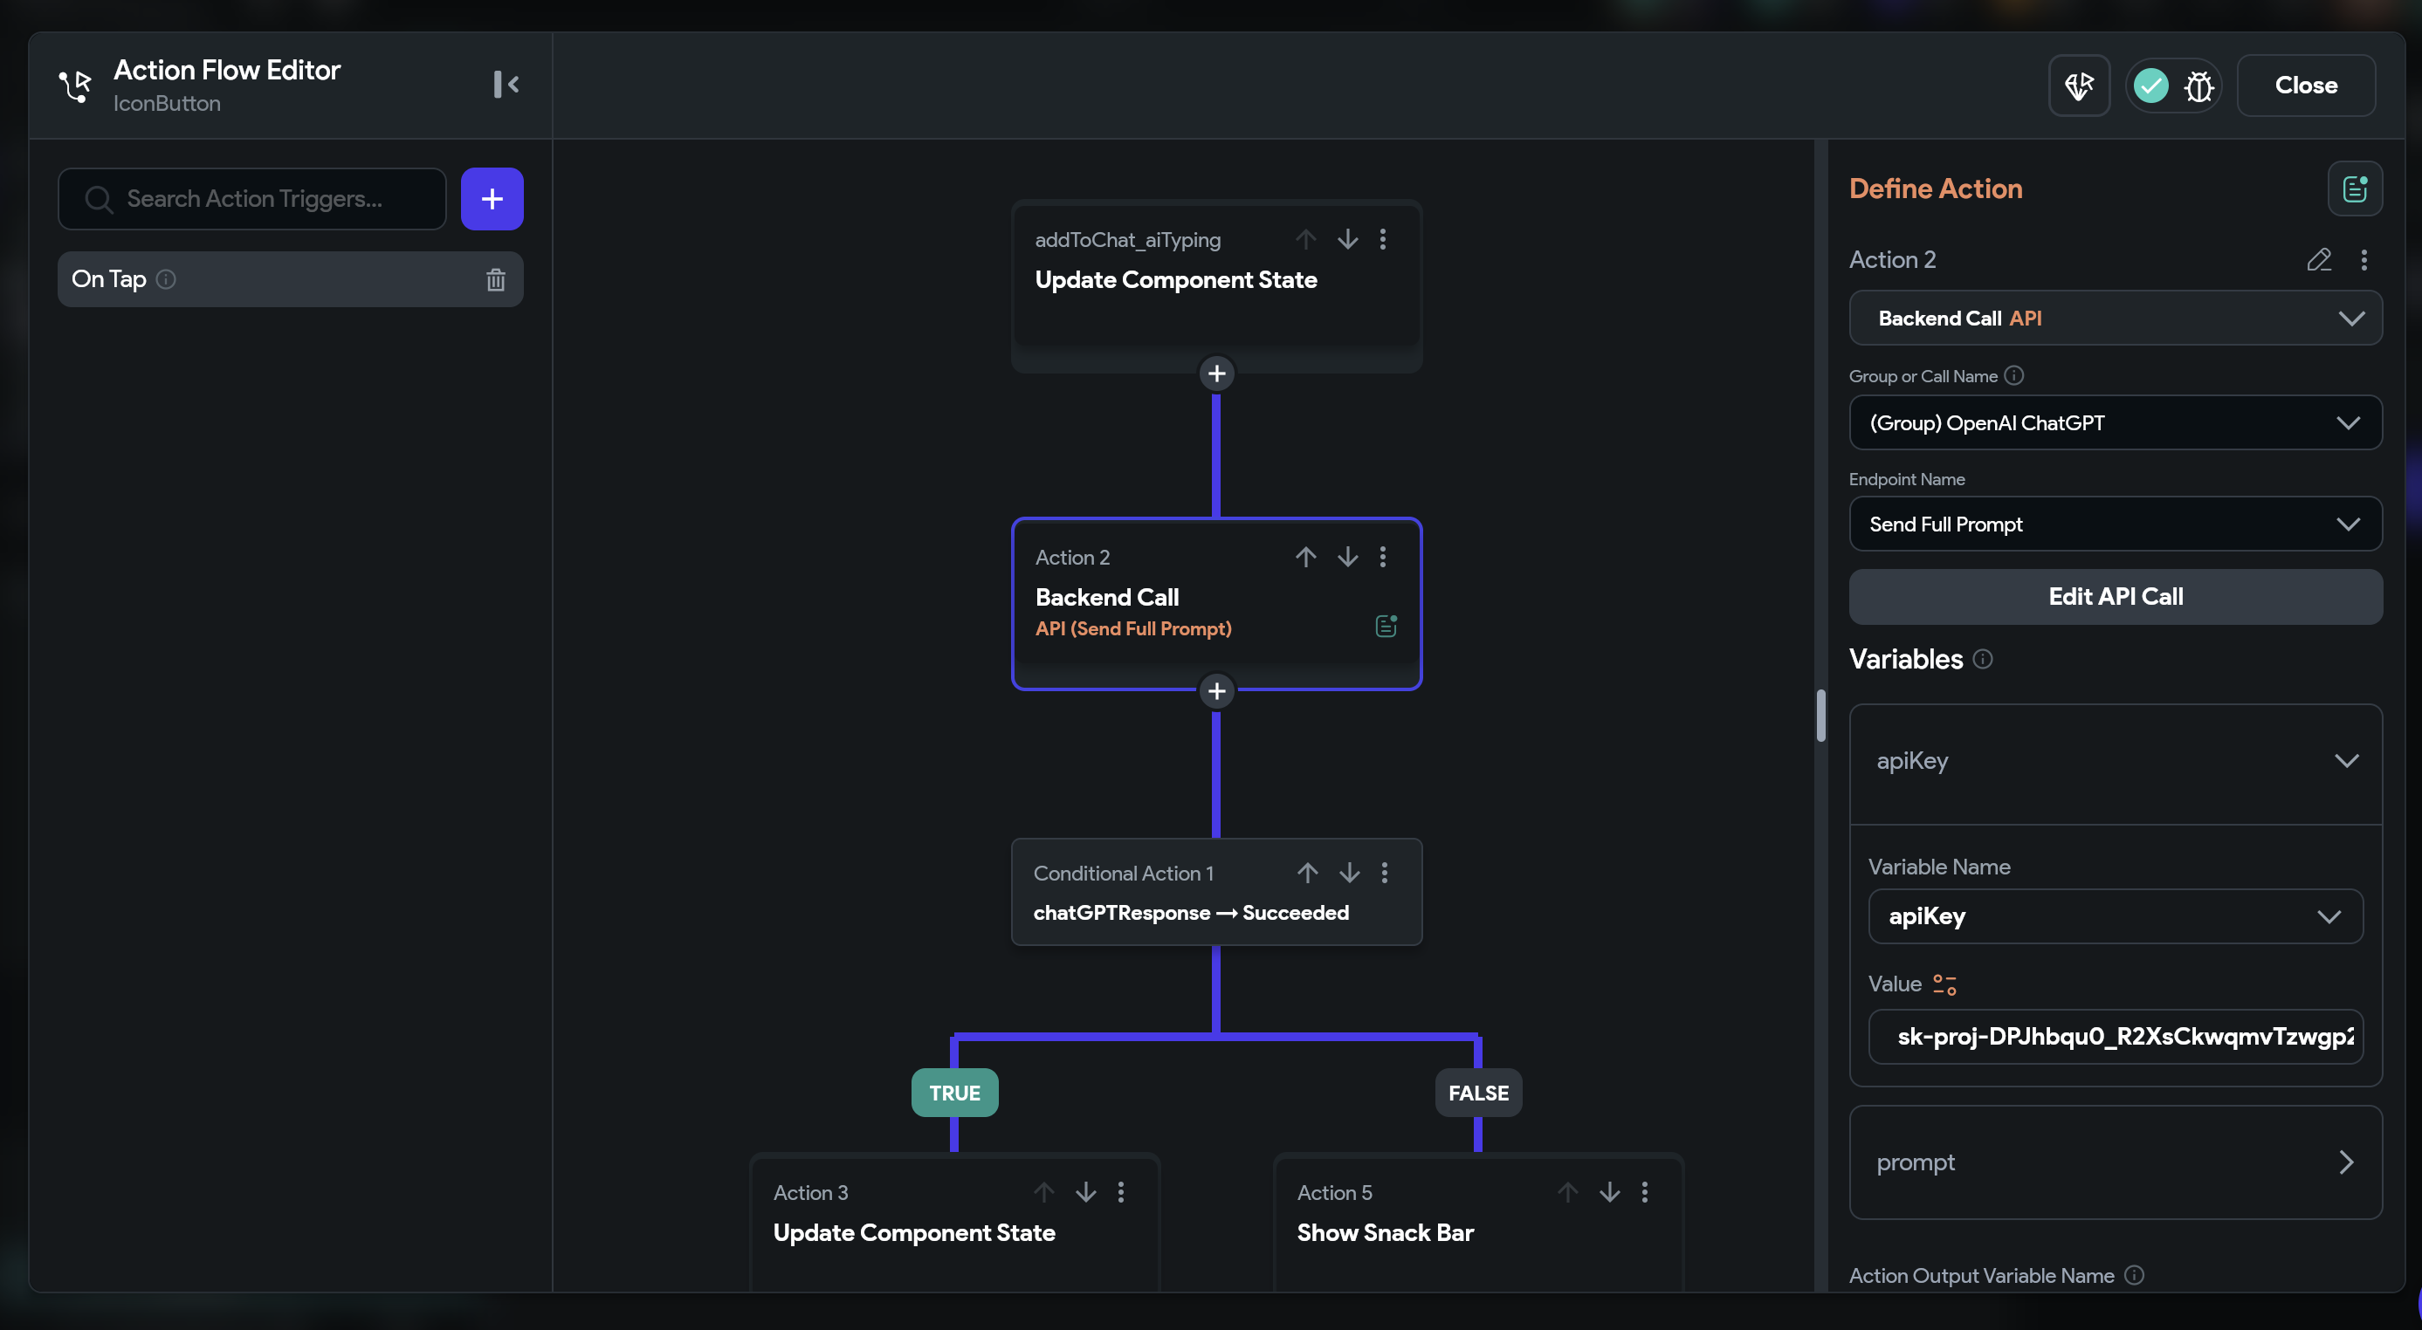Open the Backend Call API action type dropdown

2116,318
